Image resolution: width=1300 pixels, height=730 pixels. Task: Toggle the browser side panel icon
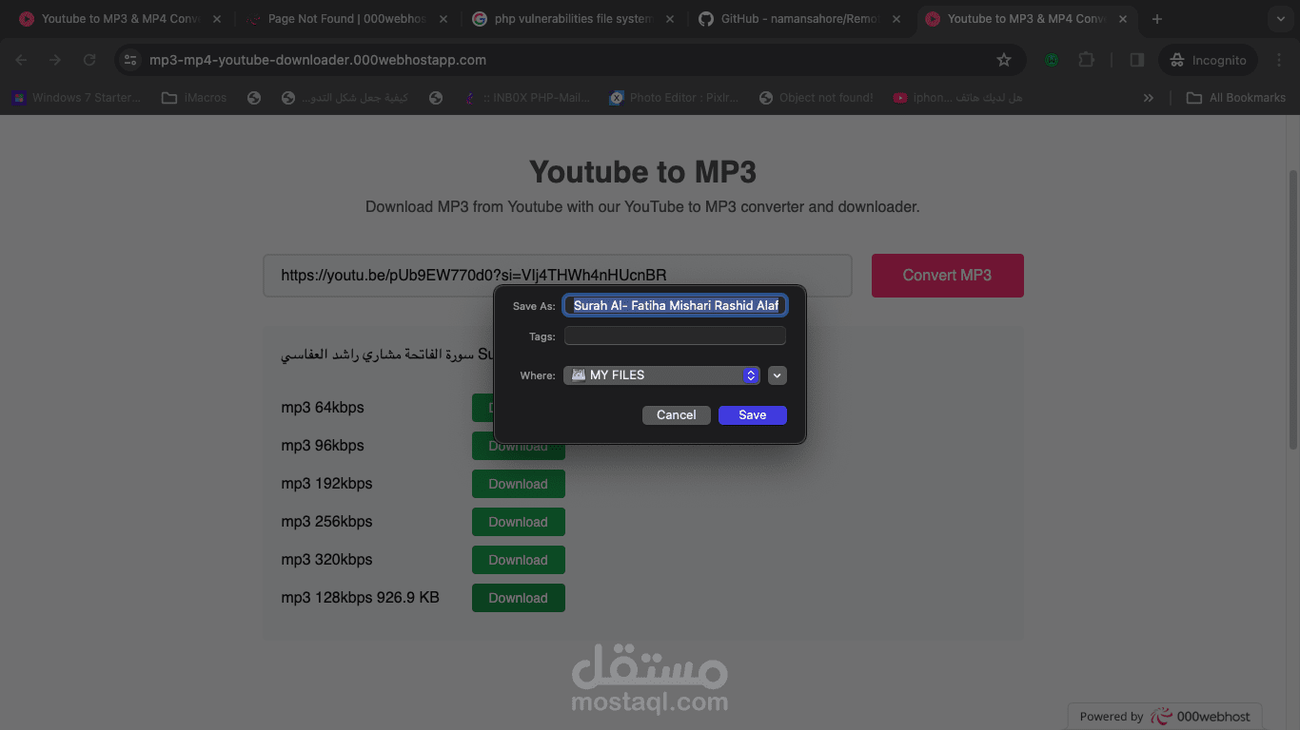tap(1136, 60)
